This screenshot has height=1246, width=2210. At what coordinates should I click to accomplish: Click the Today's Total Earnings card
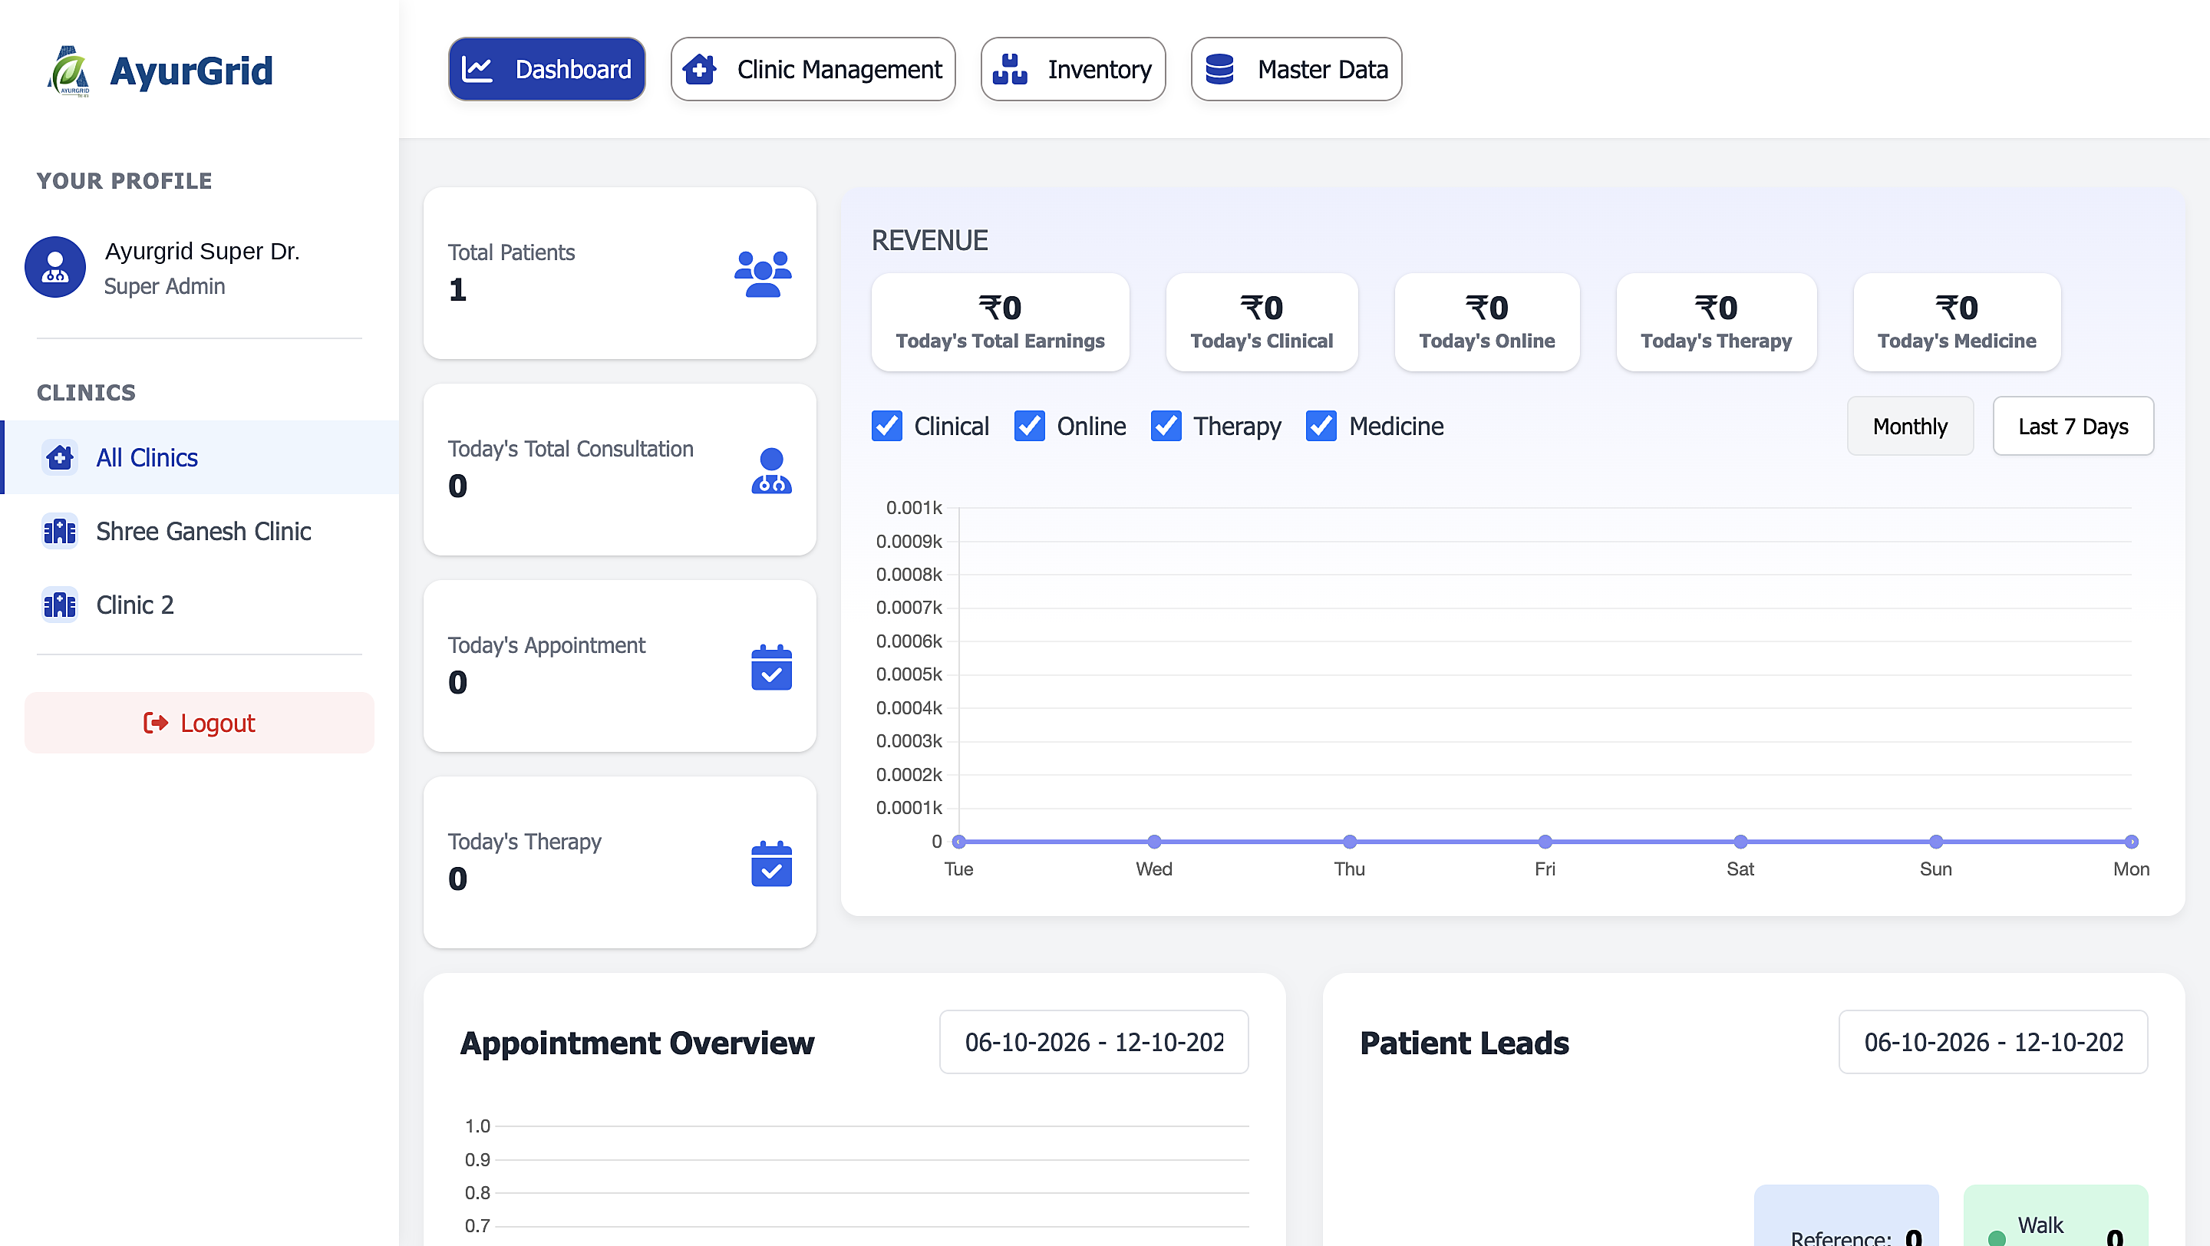(x=999, y=322)
